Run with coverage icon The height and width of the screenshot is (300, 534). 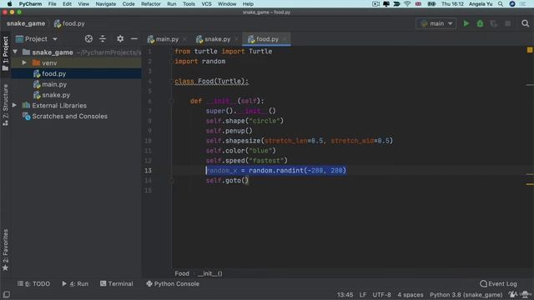click(493, 23)
